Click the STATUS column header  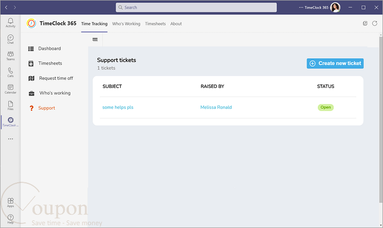tap(325, 86)
